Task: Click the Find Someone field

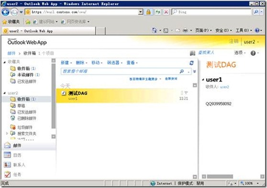Action: (x=206, y=52)
